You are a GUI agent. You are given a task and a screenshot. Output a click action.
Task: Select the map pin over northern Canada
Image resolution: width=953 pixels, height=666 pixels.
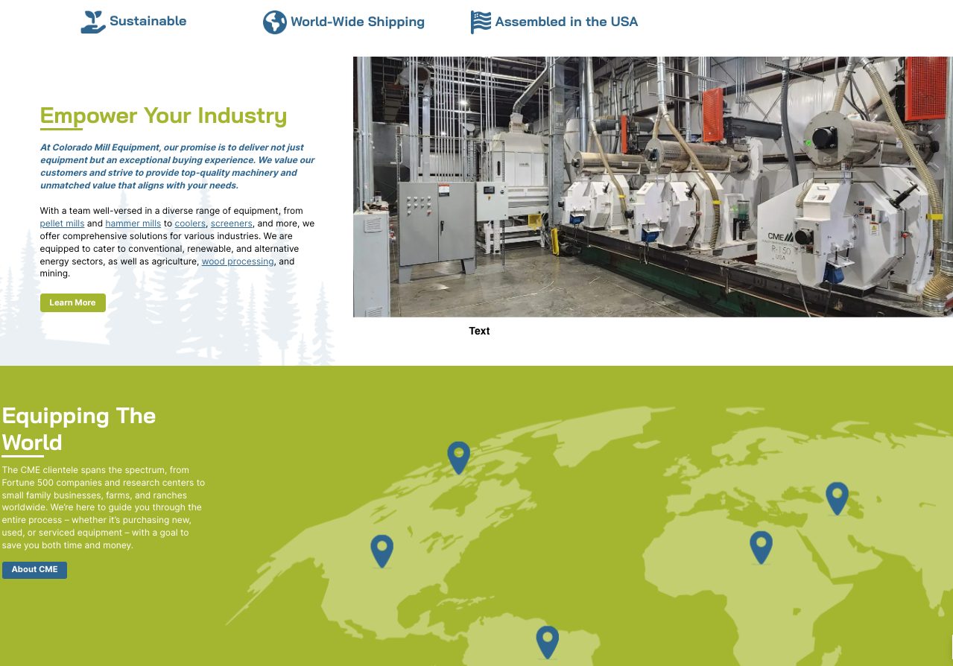pos(458,456)
